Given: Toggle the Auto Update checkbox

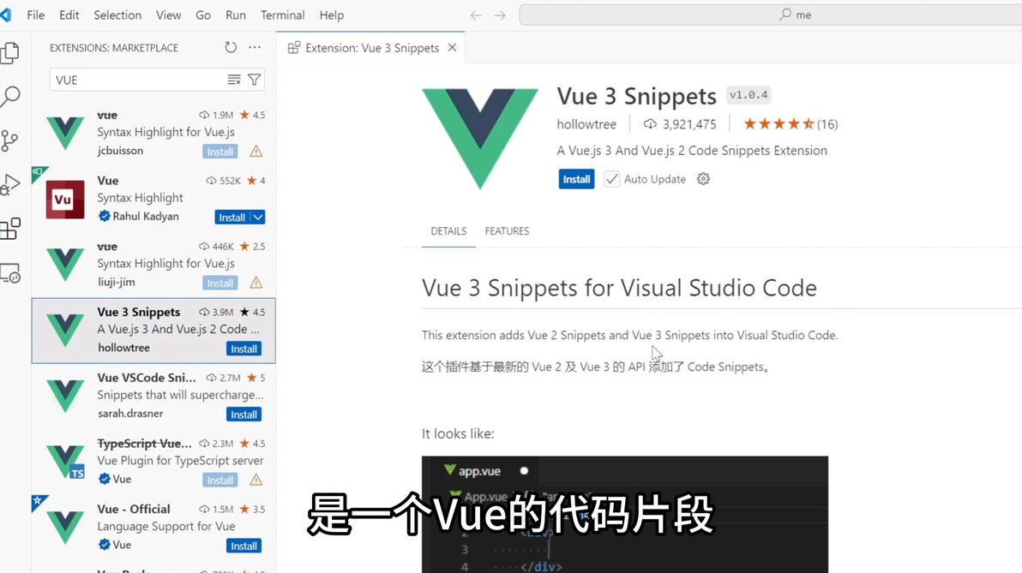Looking at the screenshot, I should [x=611, y=179].
